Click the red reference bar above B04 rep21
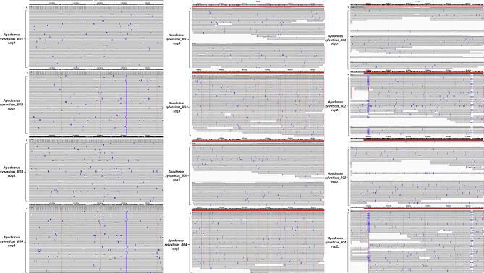The image size is (484, 273). [x=424, y=209]
